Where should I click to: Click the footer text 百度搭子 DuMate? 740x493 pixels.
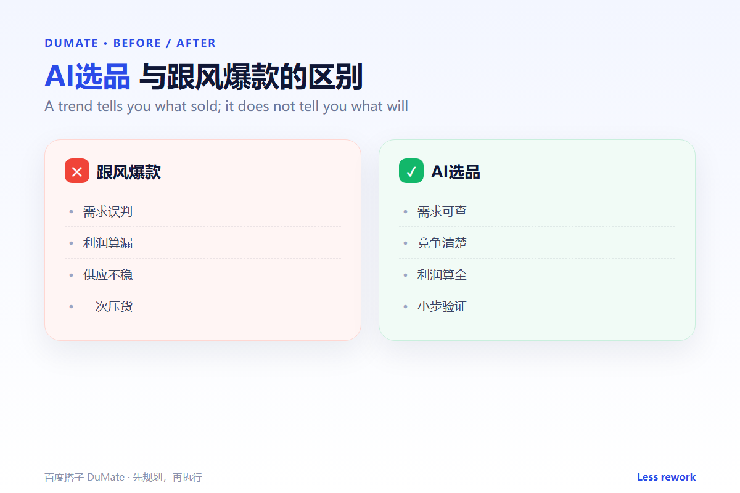pyautogui.click(x=84, y=478)
